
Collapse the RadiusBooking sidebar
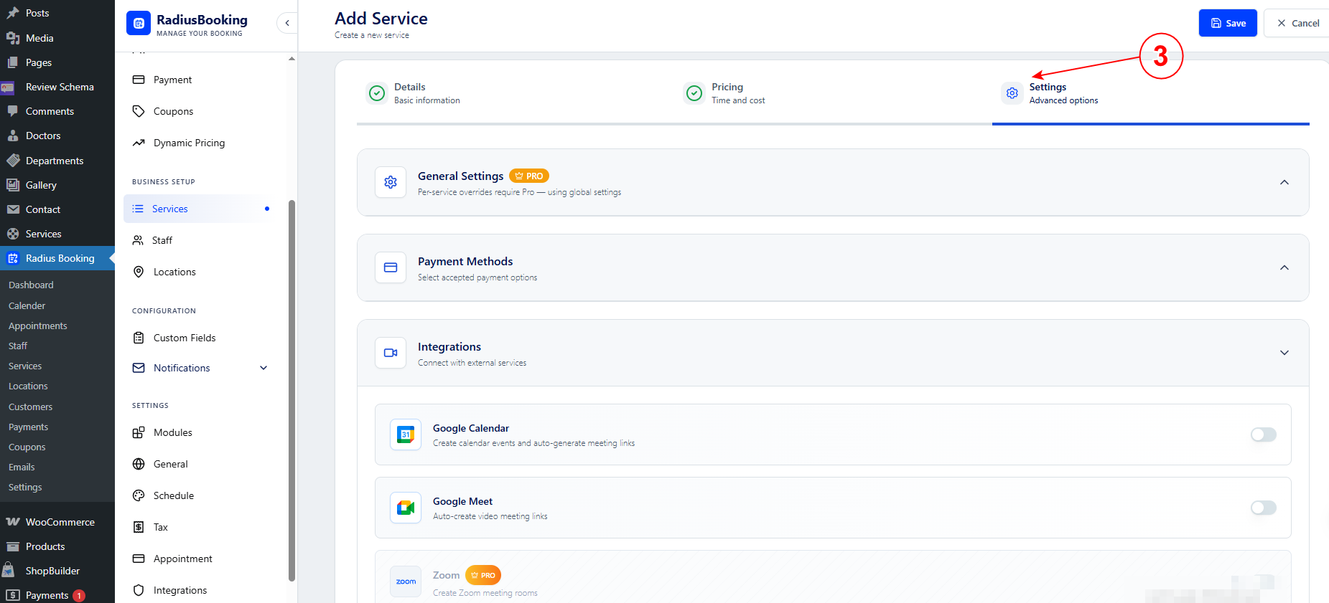tap(287, 23)
